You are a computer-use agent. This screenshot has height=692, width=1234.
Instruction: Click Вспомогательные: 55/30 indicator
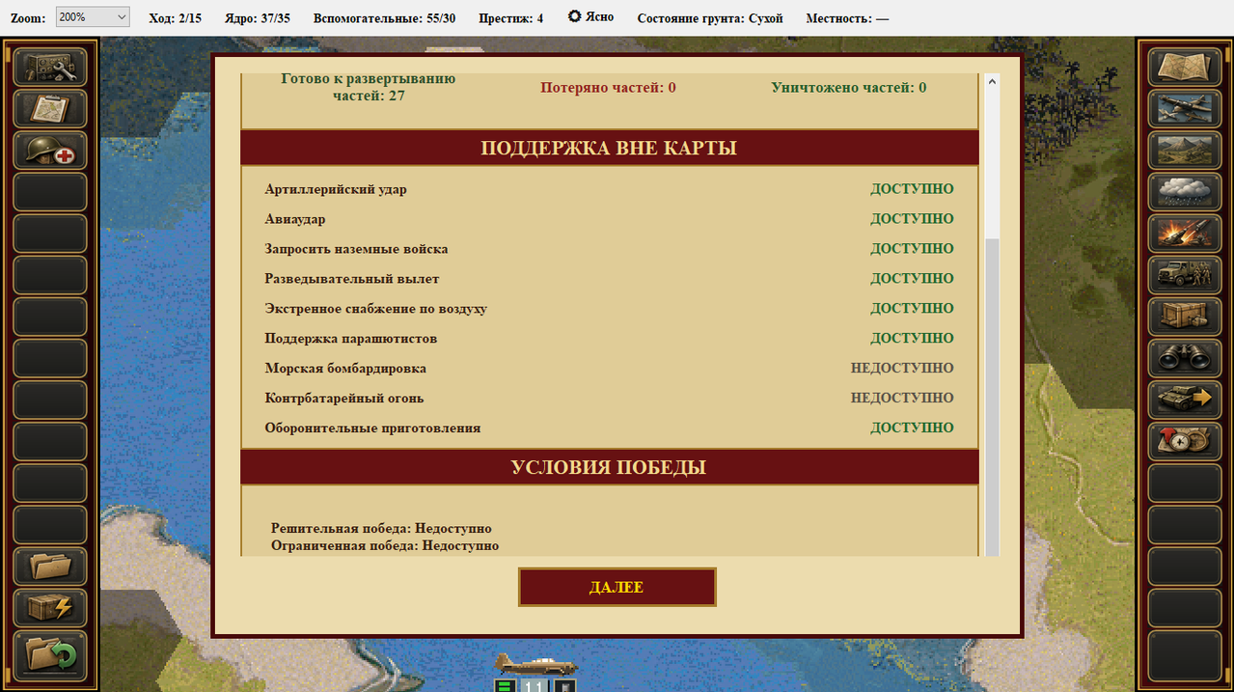tap(385, 17)
